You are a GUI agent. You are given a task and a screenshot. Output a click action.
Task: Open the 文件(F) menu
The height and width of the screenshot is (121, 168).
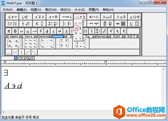8,10
